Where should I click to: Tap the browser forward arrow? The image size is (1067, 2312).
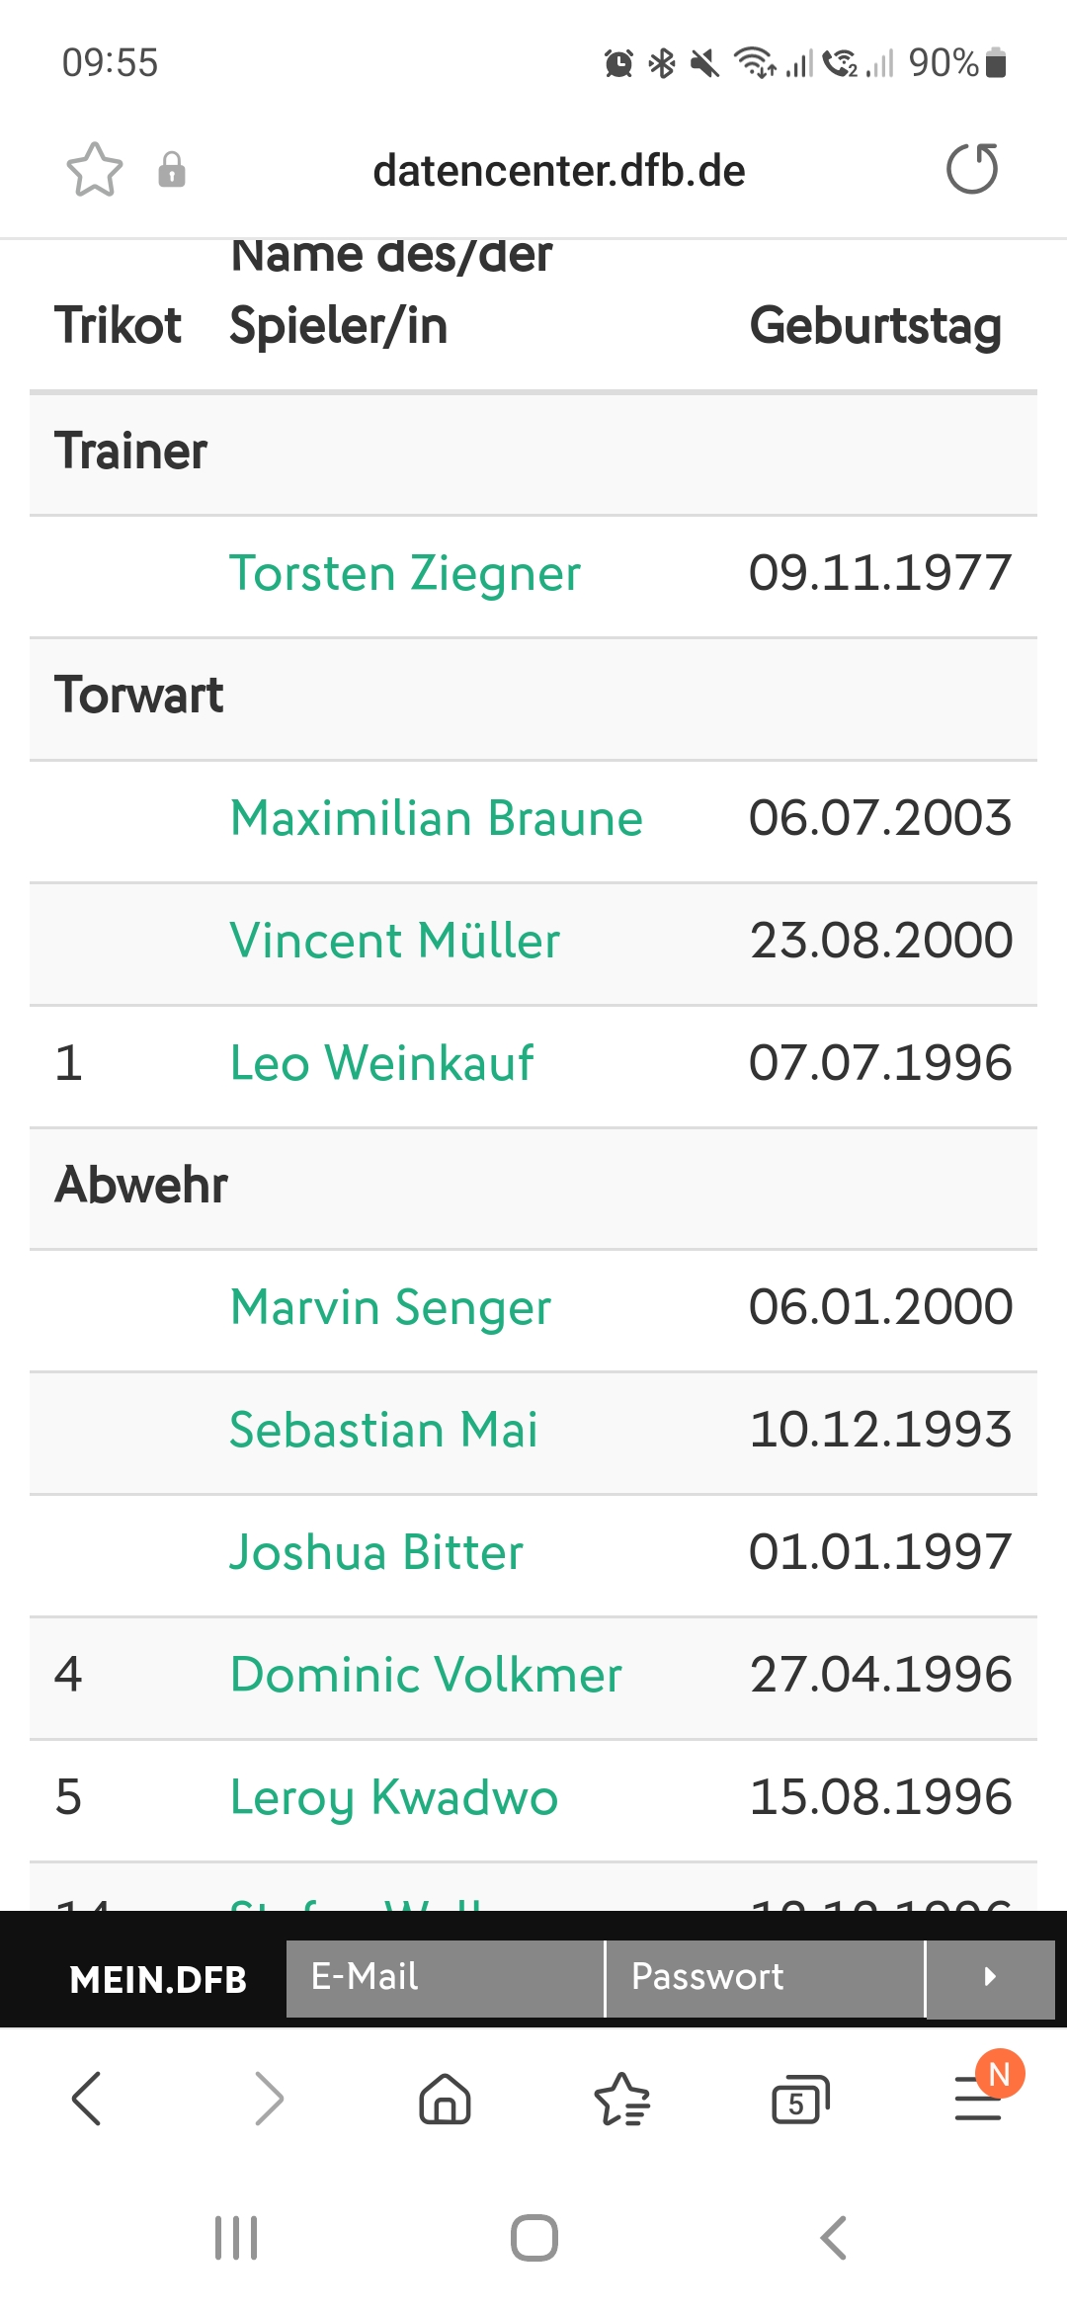click(x=268, y=2098)
